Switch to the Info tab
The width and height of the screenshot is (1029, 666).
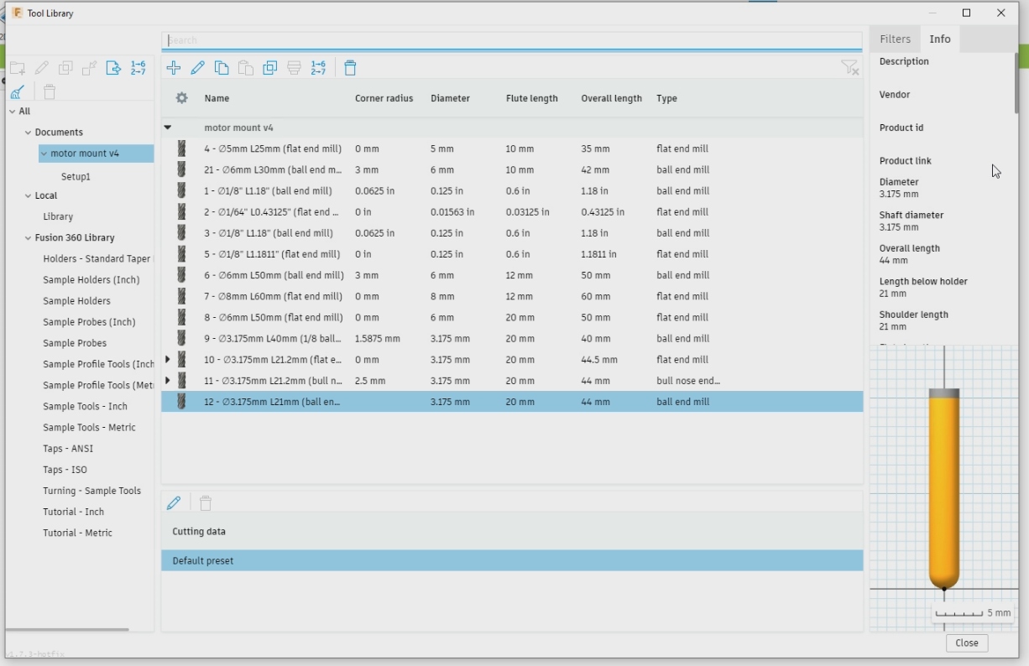click(x=940, y=39)
